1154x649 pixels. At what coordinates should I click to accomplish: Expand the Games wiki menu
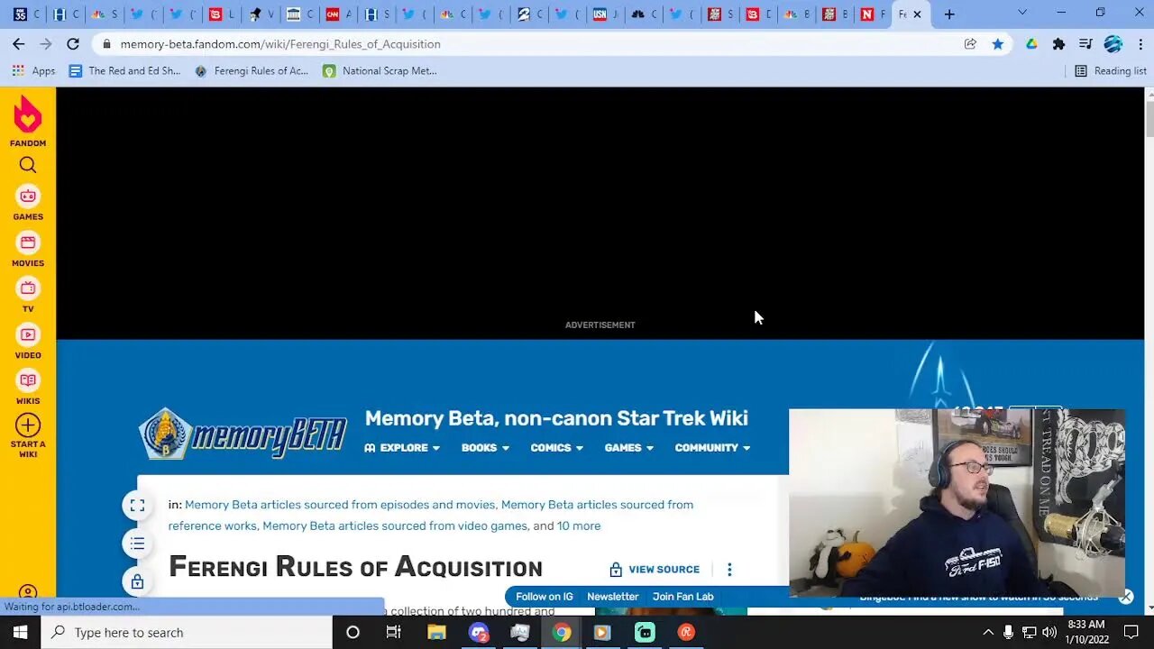pyautogui.click(x=628, y=448)
